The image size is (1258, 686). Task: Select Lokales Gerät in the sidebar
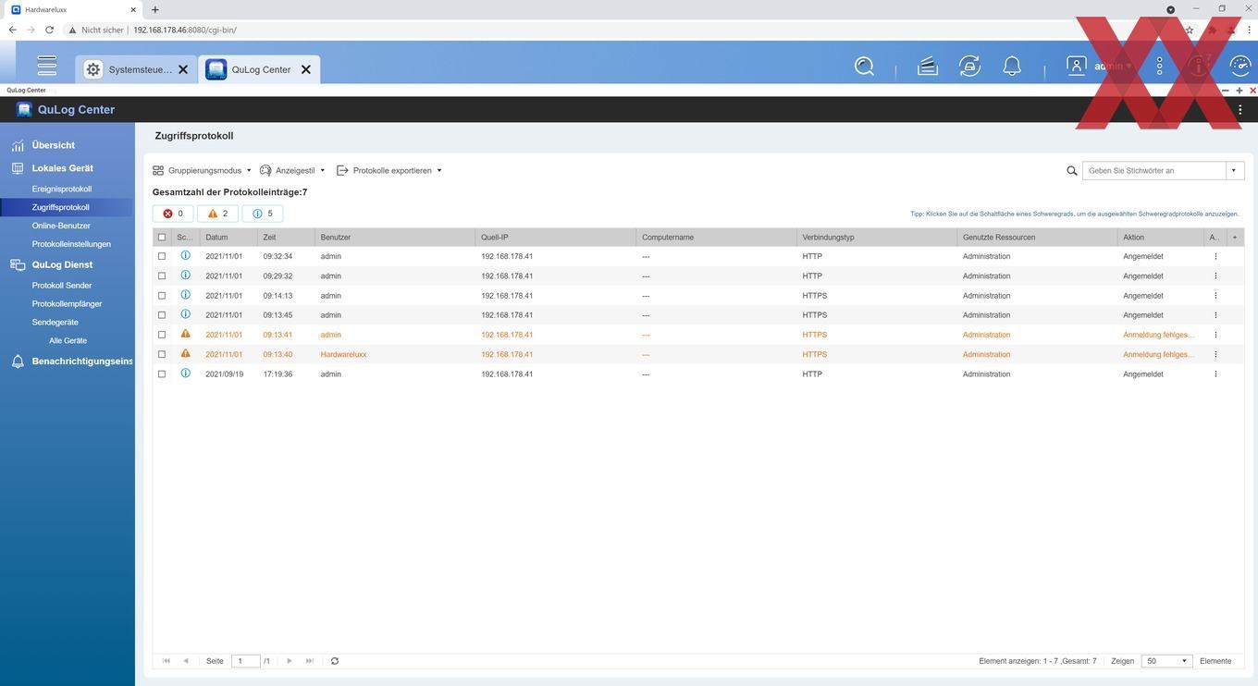[x=62, y=168]
